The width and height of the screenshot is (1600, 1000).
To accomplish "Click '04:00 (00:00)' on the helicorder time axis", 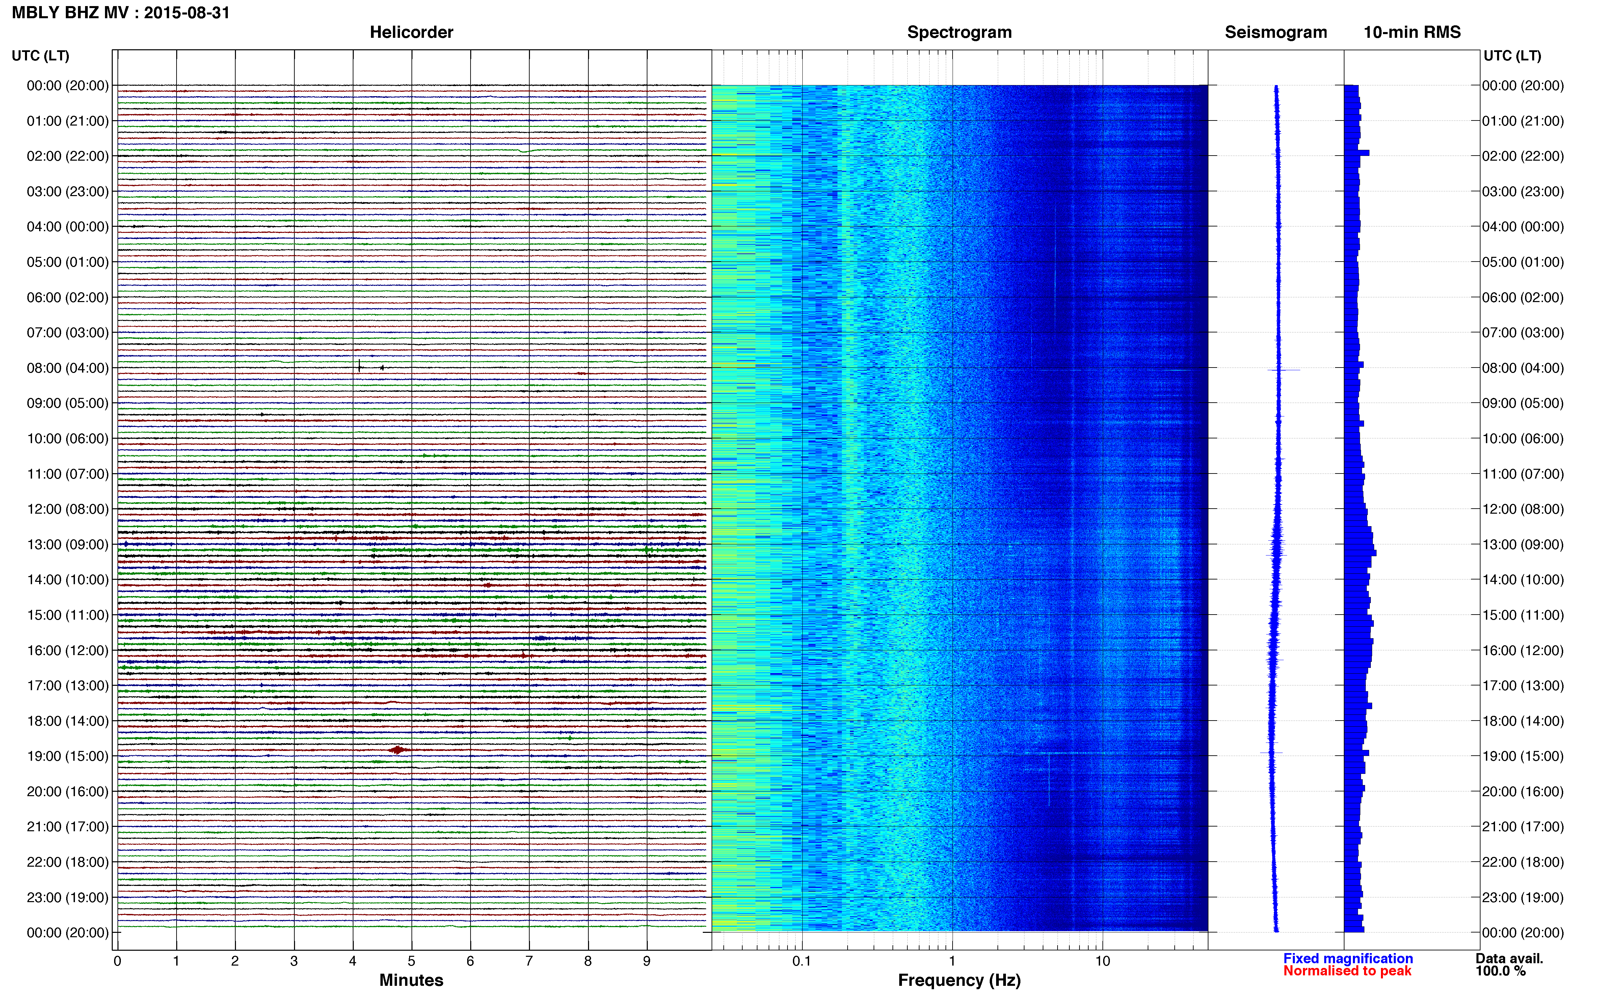I will click(x=68, y=227).
